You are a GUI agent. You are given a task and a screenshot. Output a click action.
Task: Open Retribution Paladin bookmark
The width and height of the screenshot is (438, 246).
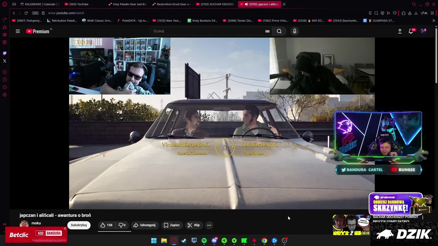62,20
